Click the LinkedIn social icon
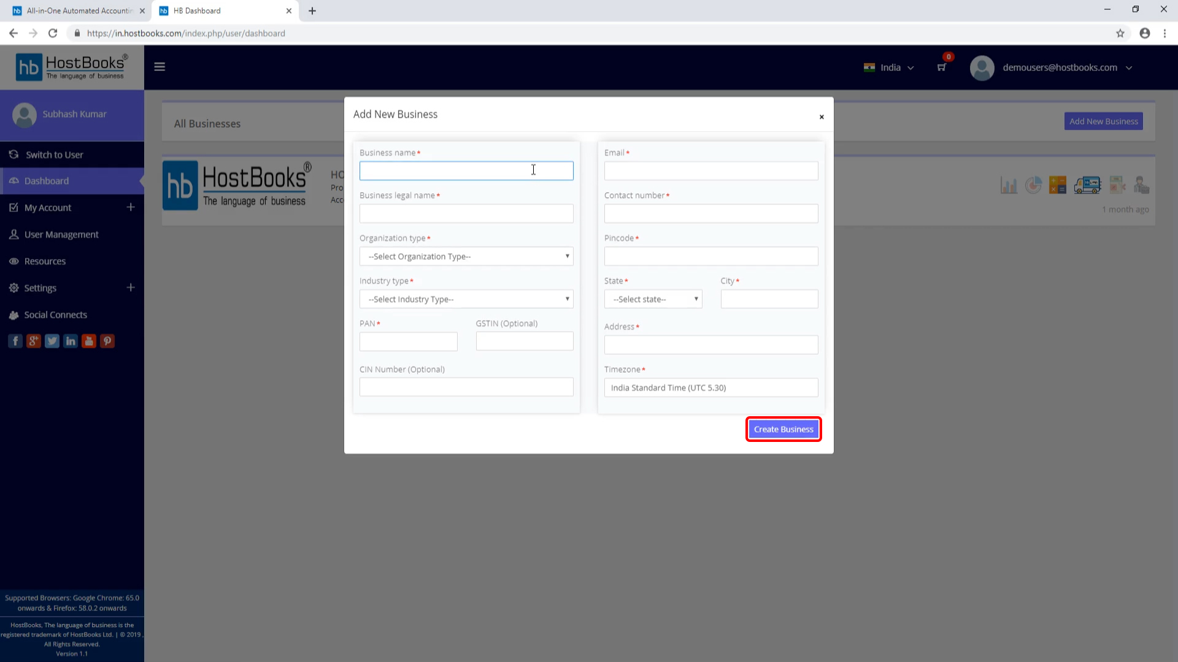 tap(71, 341)
